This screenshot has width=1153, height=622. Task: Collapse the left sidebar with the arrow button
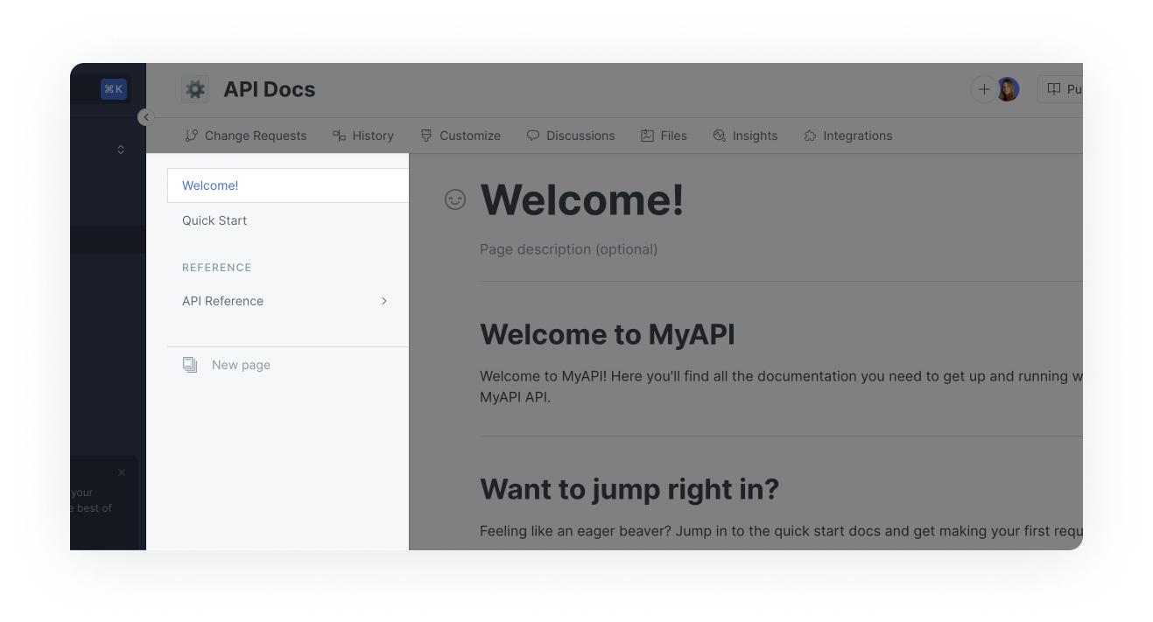tap(146, 117)
